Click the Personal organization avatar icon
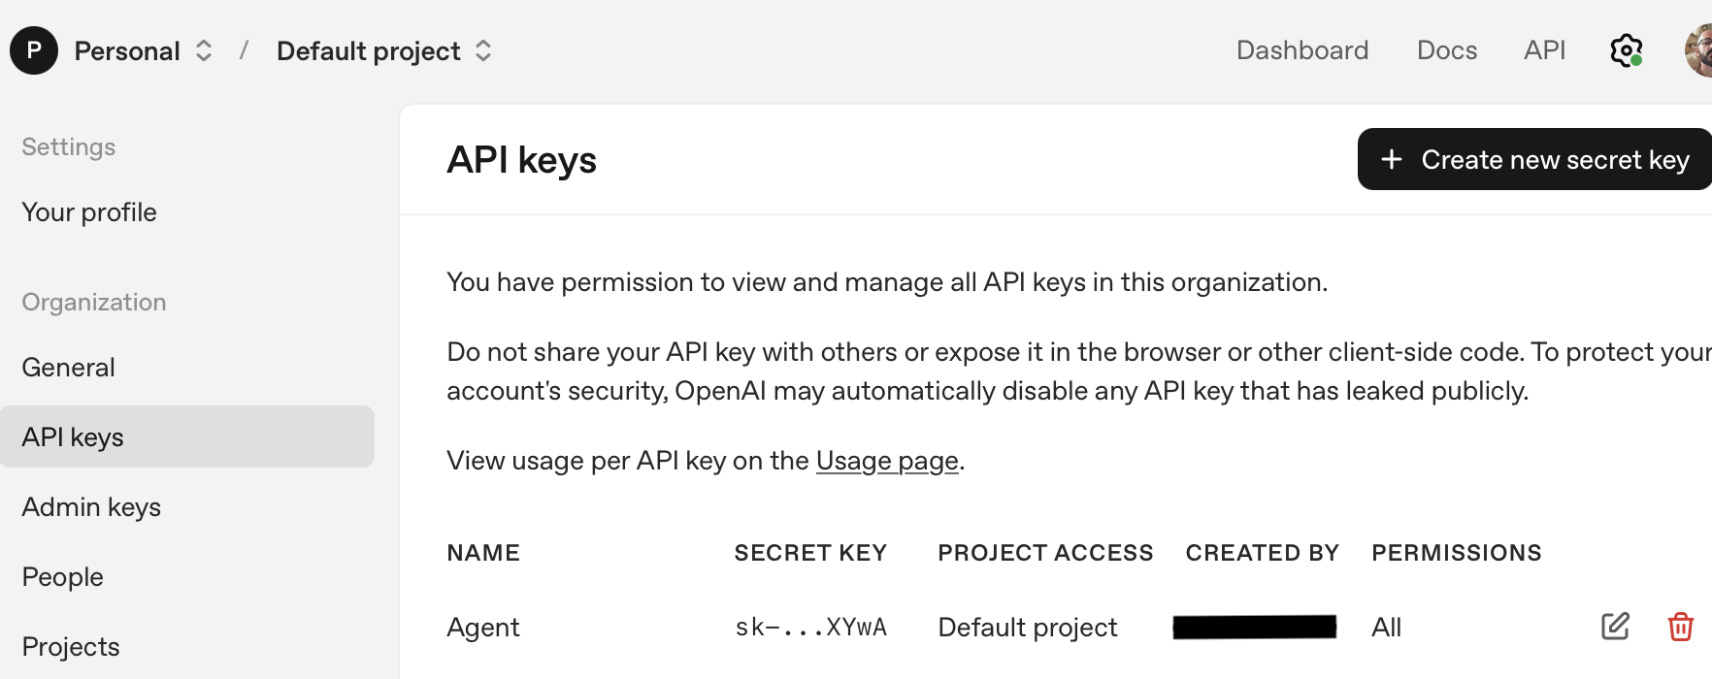The width and height of the screenshot is (1712, 679). click(34, 50)
